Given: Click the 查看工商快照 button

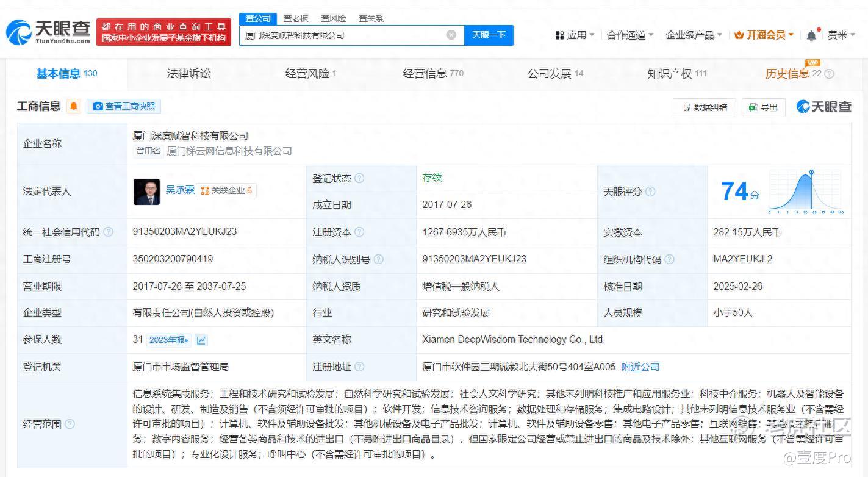Looking at the screenshot, I should [x=124, y=106].
